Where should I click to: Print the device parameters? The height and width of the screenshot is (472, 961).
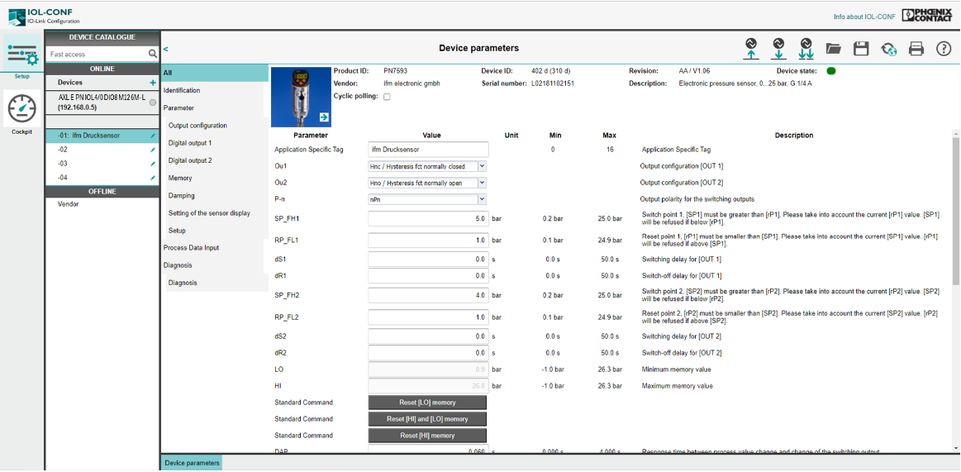click(x=916, y=49)
